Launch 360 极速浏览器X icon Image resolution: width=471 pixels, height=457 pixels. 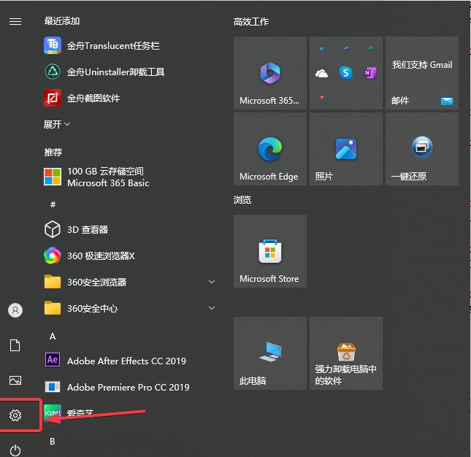point(53,256)
